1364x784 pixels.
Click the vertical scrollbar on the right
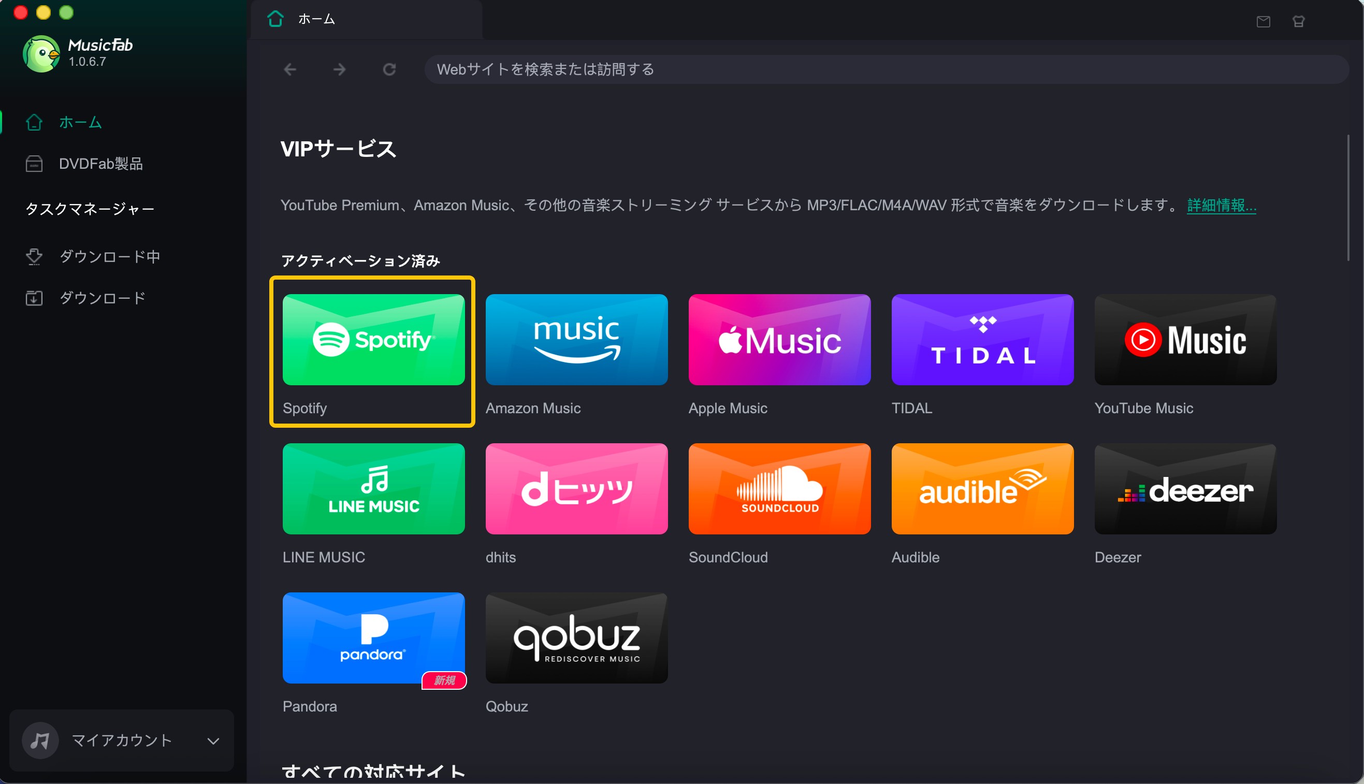[1348, 197]
